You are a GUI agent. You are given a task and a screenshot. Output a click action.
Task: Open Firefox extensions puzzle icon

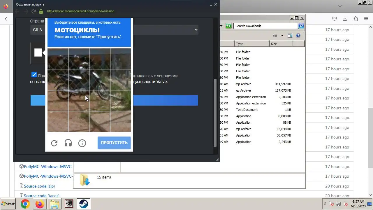pyautogui.click(x=356, y=19)
